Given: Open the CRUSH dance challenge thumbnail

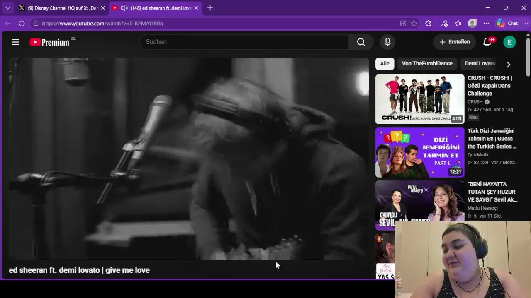Looking at the screenshot, I should pos(420,99).
